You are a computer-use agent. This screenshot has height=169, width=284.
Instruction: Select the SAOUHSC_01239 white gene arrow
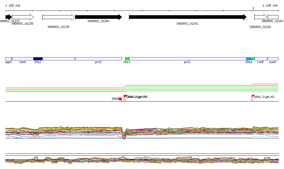(x=59, y=17)
